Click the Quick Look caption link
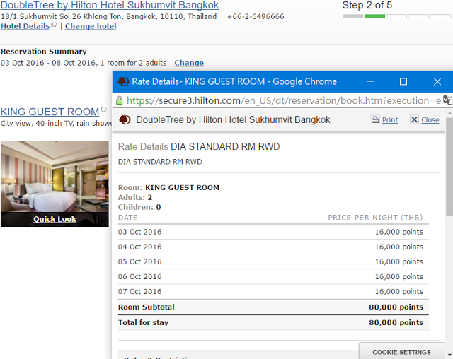The image size is (453, 359). pyautogui.click(x=55, y=219)
